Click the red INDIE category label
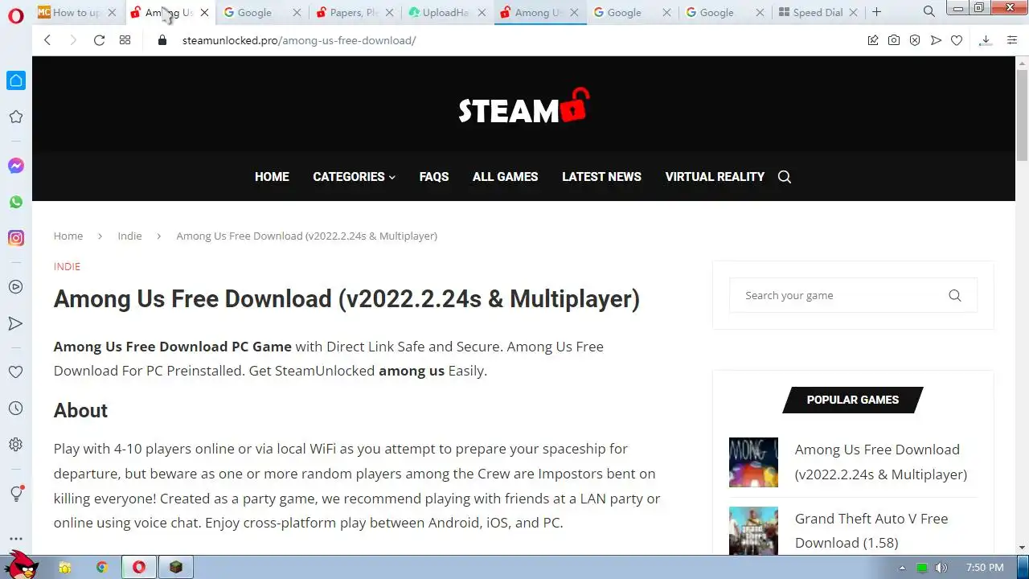This screenshot has width=1029, height=579. pos(67,266)
